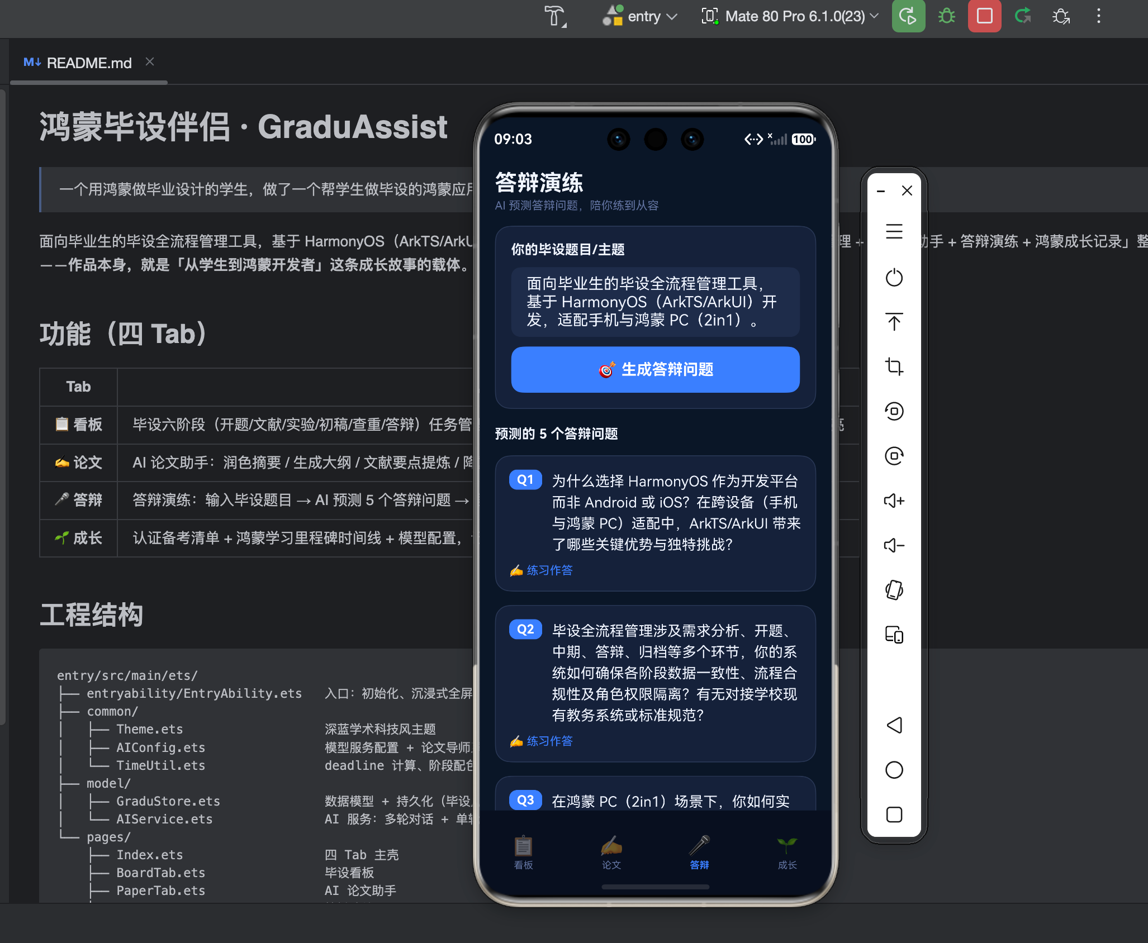
Task: Click Theme.ets in the project tree listing
Action: [150, 729]
